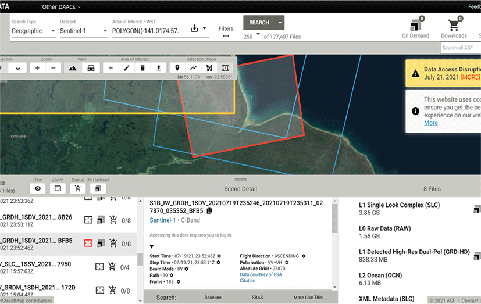Image resolution: width=481 pixels, height=304 pixels.
Task: Select box selection shape
Action: 225,68
